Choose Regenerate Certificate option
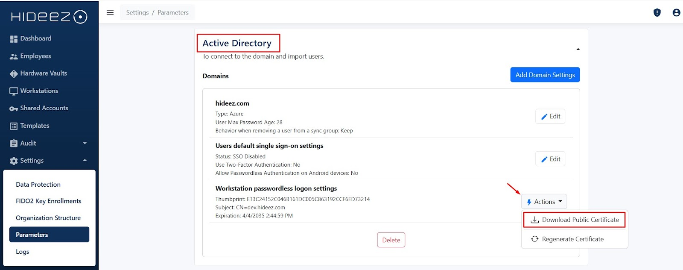683x270 pixels. 572,239
